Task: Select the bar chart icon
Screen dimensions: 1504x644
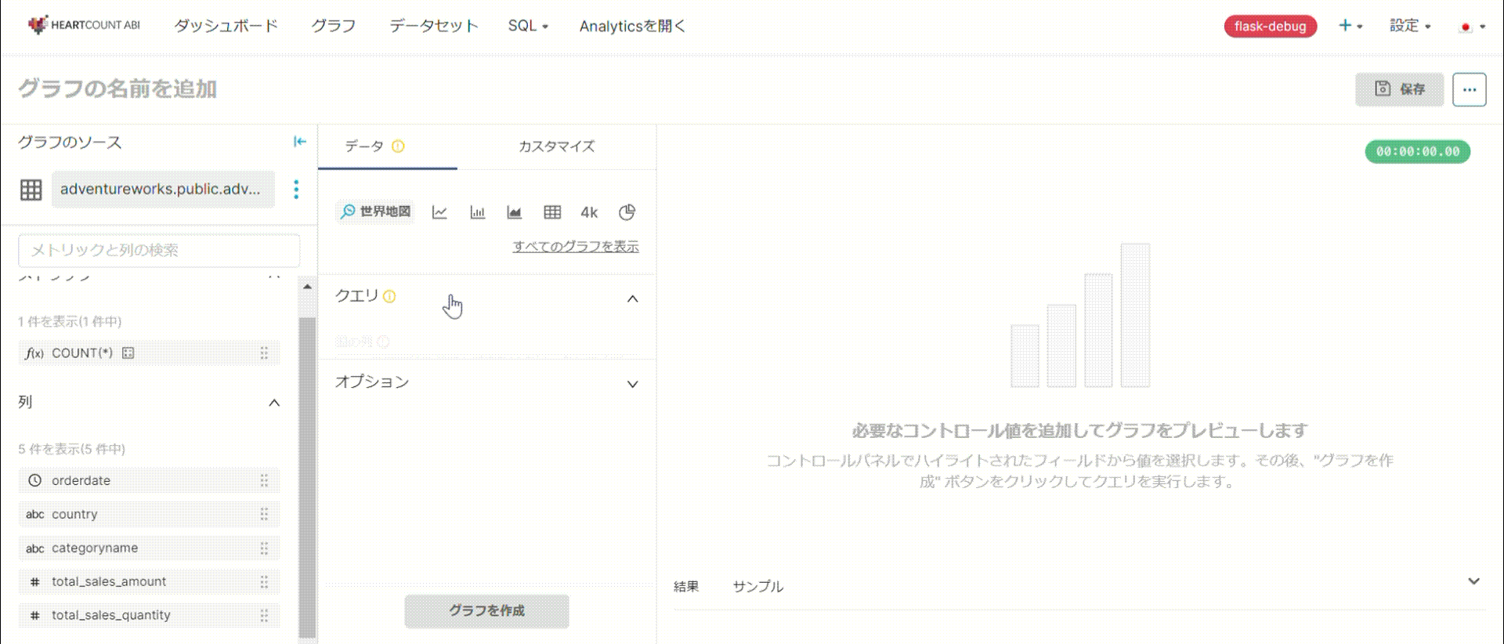Action: point(477,212)
